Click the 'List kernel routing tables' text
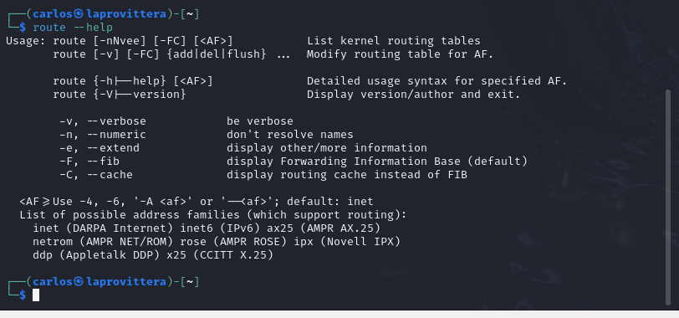 tap(394, 41)
